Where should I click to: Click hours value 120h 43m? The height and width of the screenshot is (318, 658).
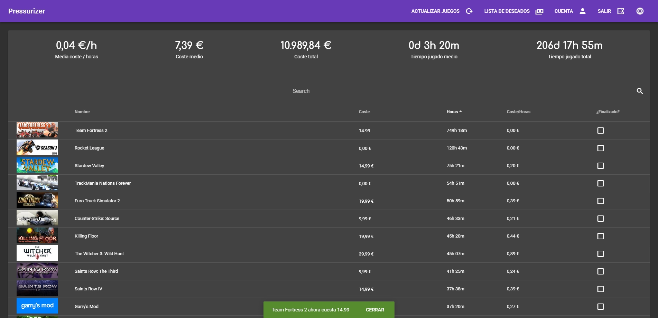(x=457, y=148)
